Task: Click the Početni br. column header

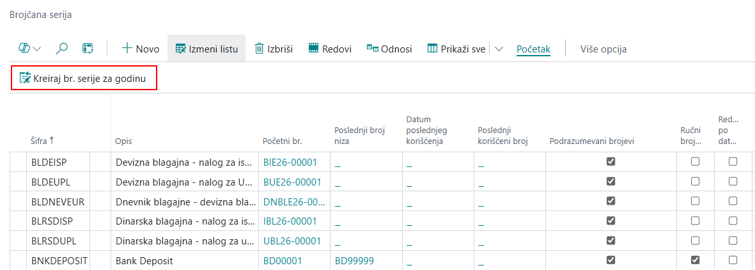Action: [282, 141]
